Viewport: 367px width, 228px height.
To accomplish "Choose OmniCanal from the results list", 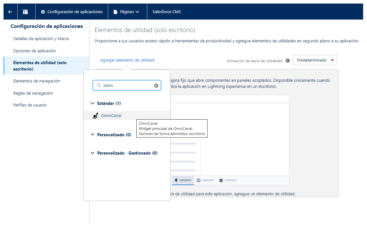I will click(127, 115).
